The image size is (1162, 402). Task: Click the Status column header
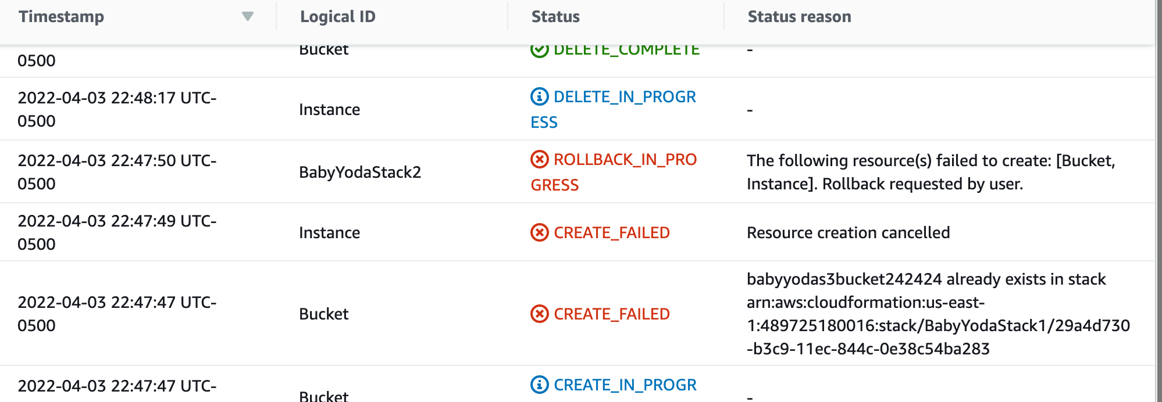(x=555, y=16)
